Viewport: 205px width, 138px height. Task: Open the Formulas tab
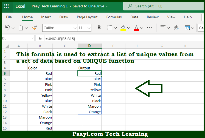pyautogui.click(x=114, y=17)
